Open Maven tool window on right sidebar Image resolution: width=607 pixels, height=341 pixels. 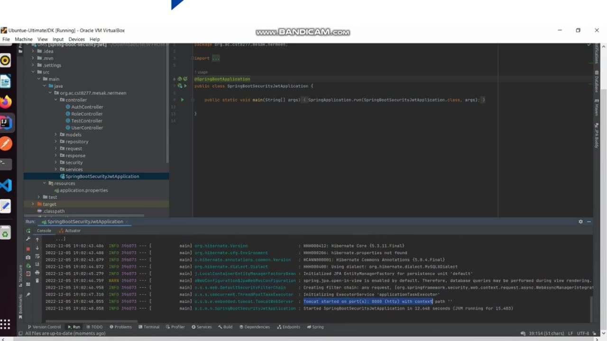pyautogui.click(x=597, y=108)
